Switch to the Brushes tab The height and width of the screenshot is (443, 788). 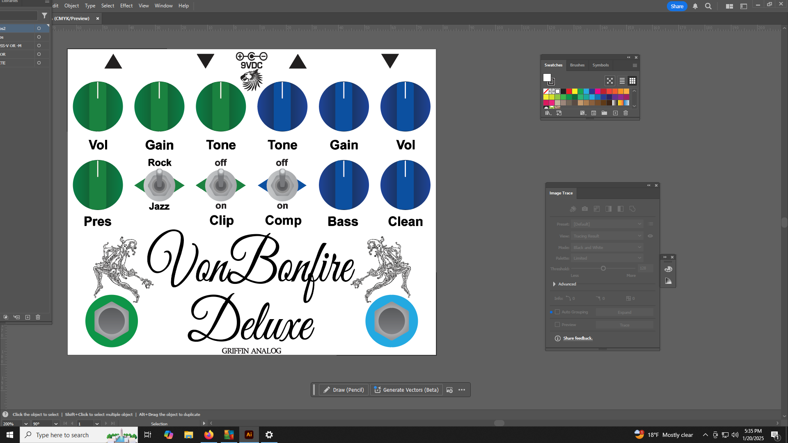(577, 65)
